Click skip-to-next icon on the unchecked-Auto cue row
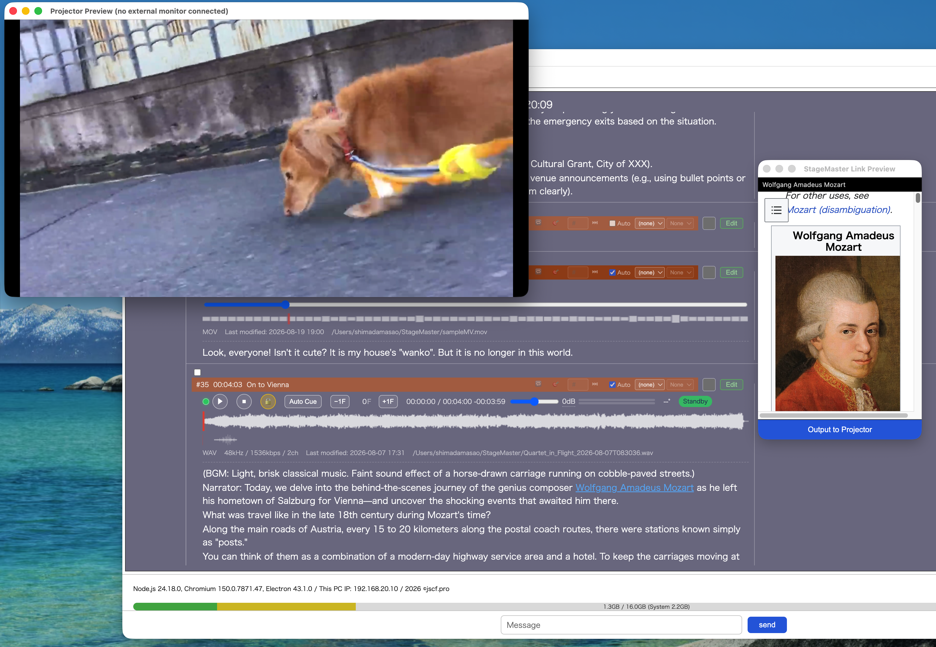 click(595, 223)
